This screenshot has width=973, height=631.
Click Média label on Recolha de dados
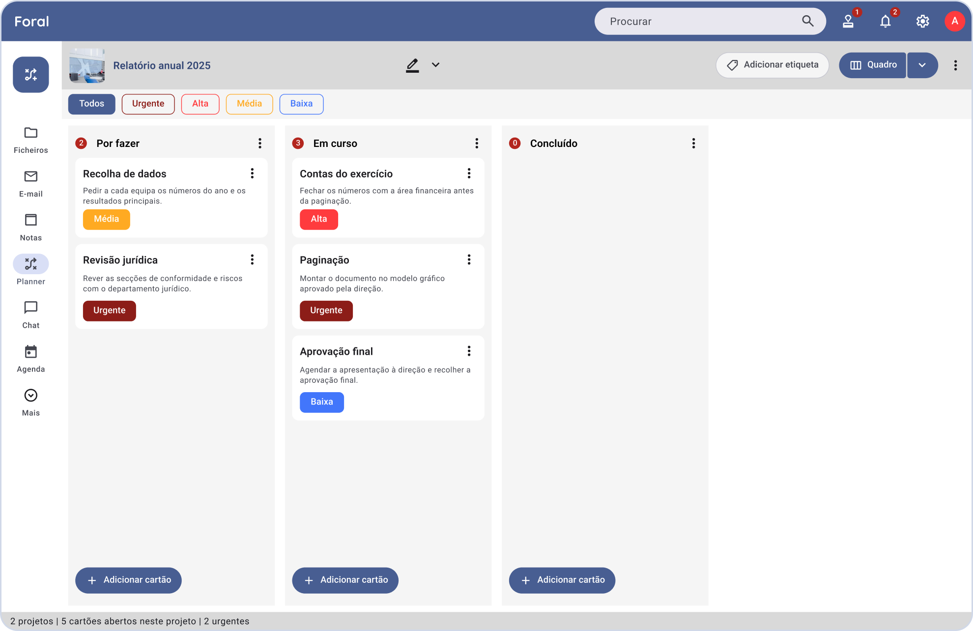point(106,219)
